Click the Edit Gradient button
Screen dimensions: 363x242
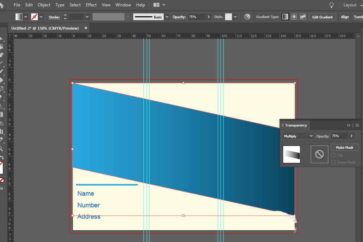tap(322, 17)
